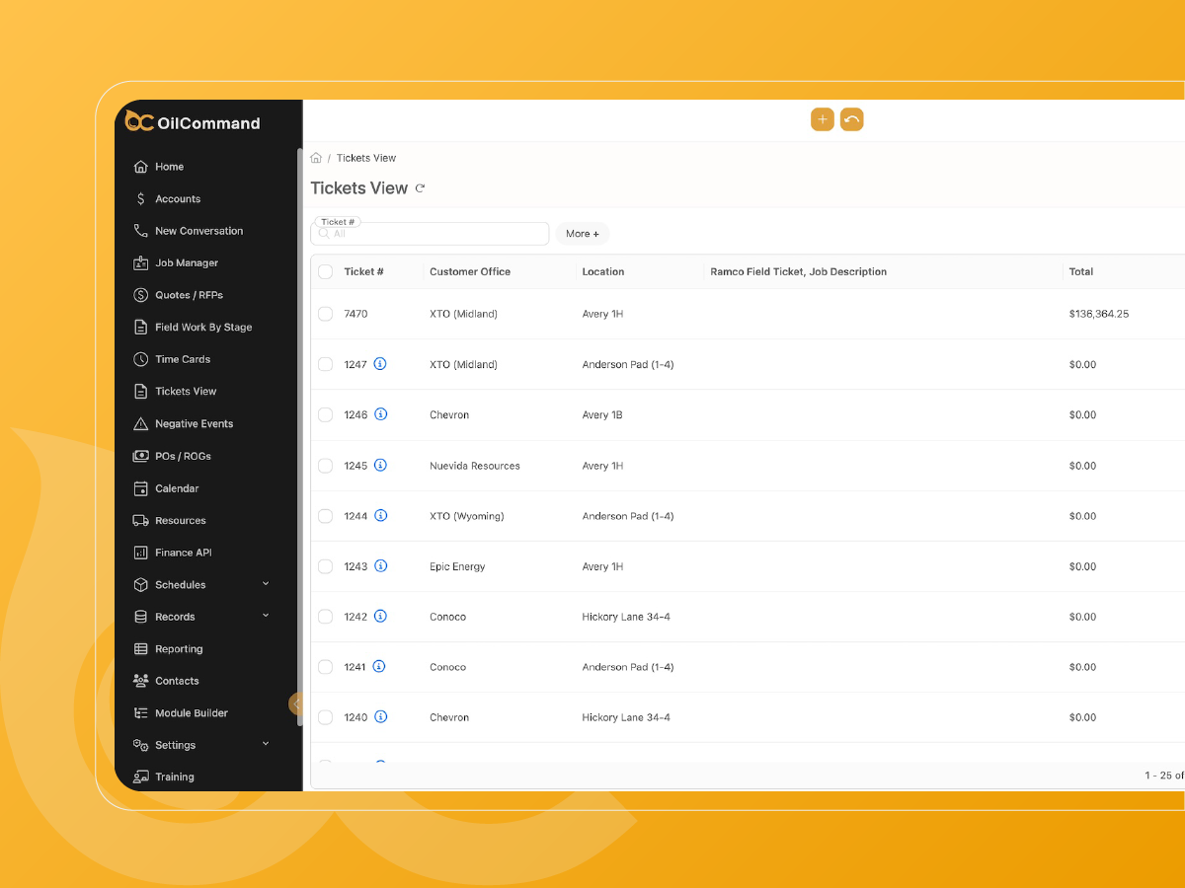Image resolution: width=1185 pixels, height=888 pixels.
Task: Open info icon for ticket 1243
Action: coord(380,566)
